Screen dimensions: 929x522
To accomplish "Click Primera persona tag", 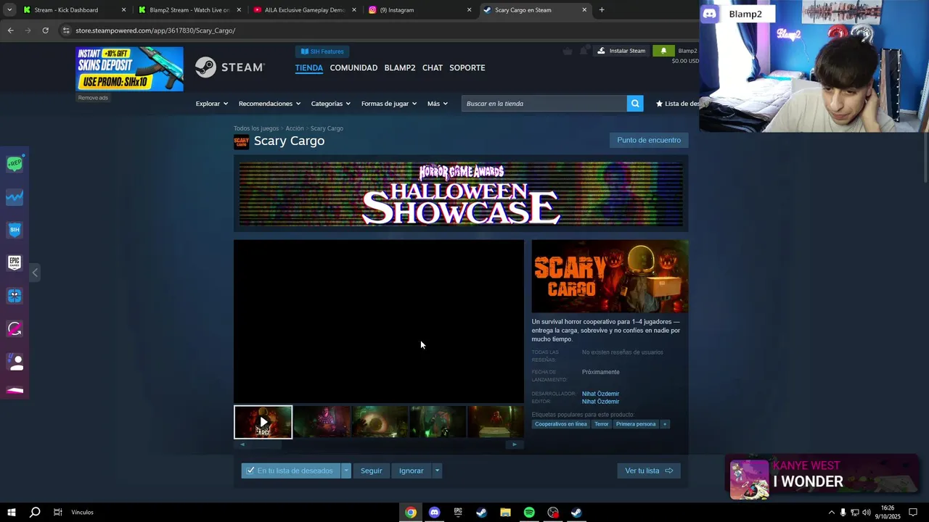I will (636, 424).
